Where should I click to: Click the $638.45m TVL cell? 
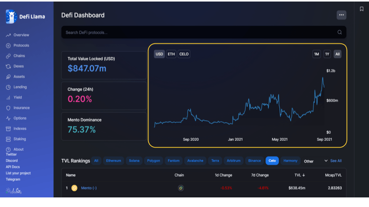click(297, 188)
